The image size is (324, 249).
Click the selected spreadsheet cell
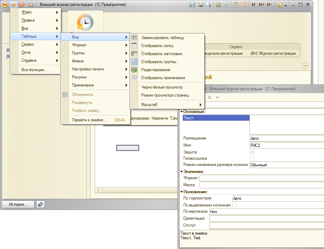pyautogui.click(x=128, y=148)
